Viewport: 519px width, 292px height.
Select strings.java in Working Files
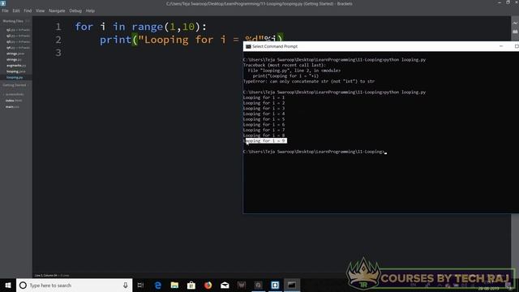pos(16,54)
